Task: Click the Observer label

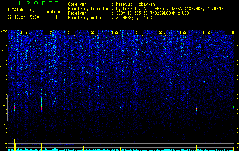Action: [x=77, y=4]
